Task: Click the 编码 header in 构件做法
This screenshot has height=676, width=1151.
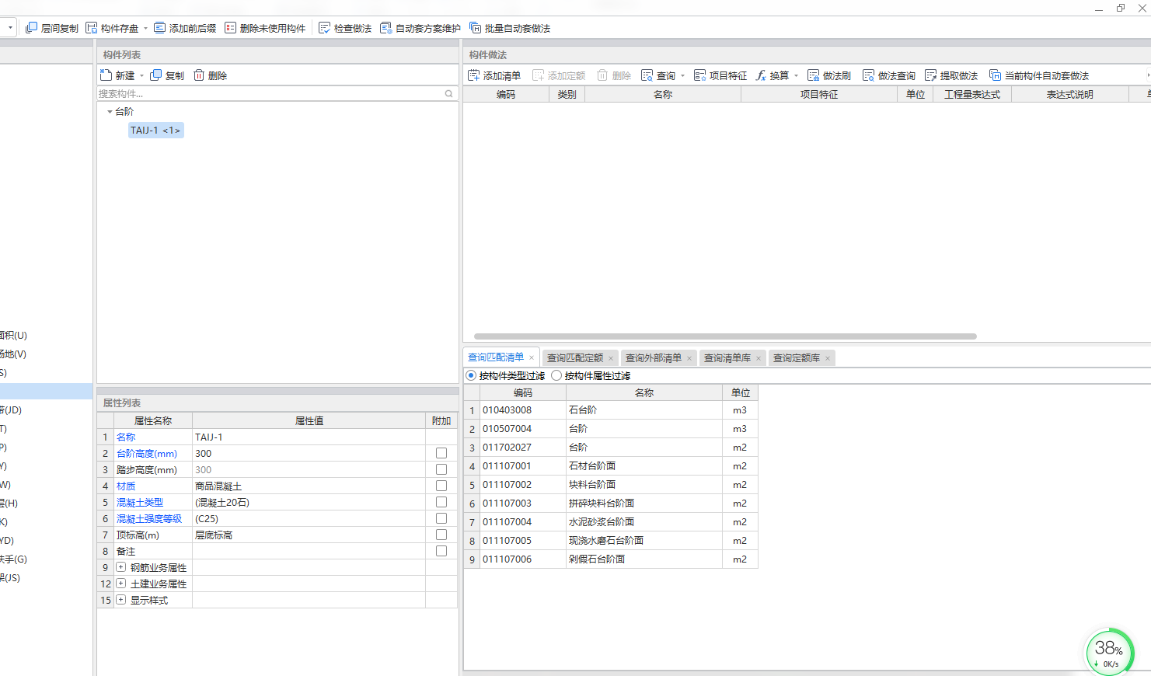Action: [506, 95]
